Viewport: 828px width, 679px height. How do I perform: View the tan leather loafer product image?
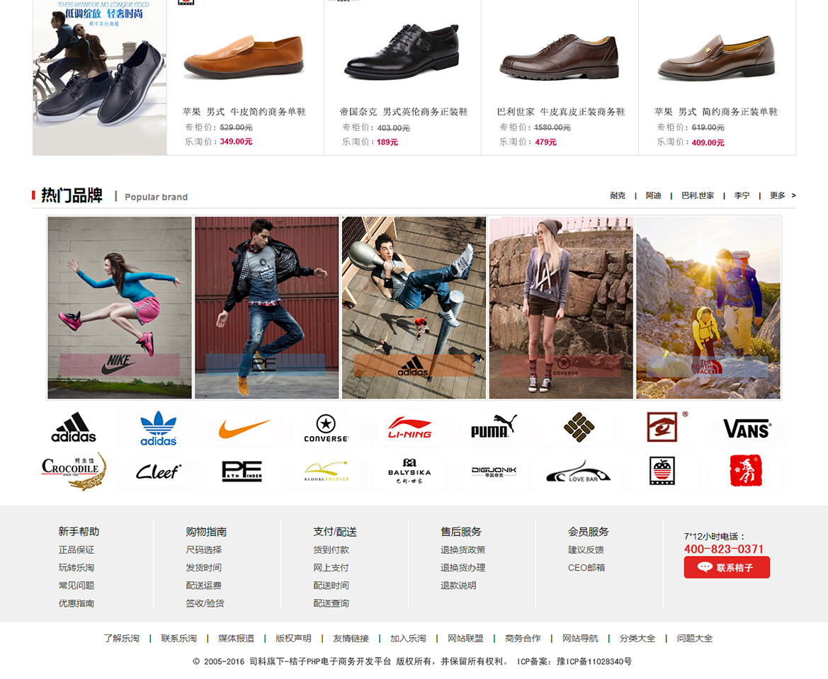[x=244, y=57]
